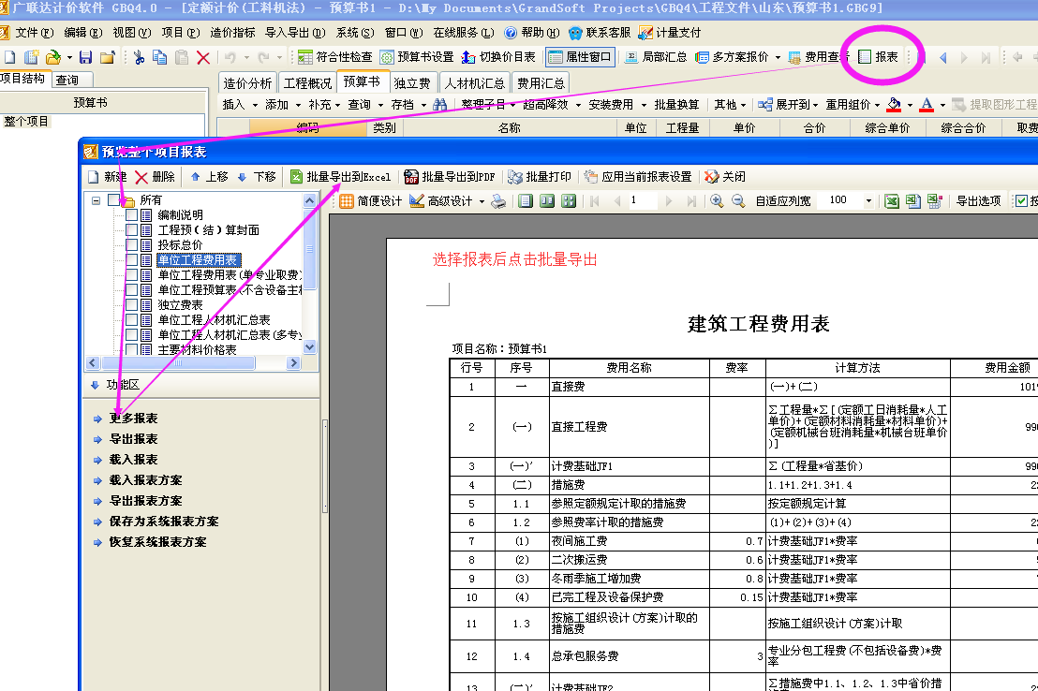Image resolution: width=1038 pixels, height=691 pixels.
Task: Click 应用当前报表设置 button
Action: pyautogui.click(x=637, y=177)
